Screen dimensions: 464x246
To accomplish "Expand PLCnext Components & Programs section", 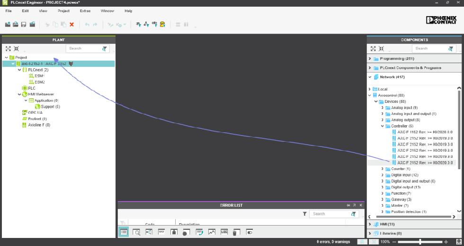I will pyautogui.click(x=370, y=68).
